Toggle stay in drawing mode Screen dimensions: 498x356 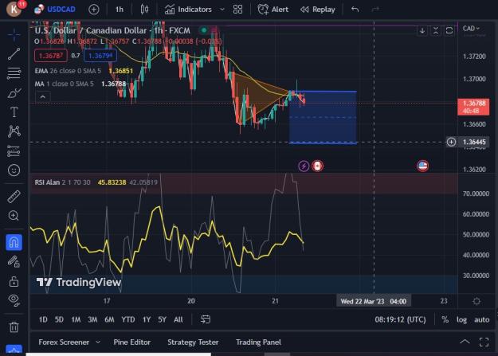coord(14,262)
